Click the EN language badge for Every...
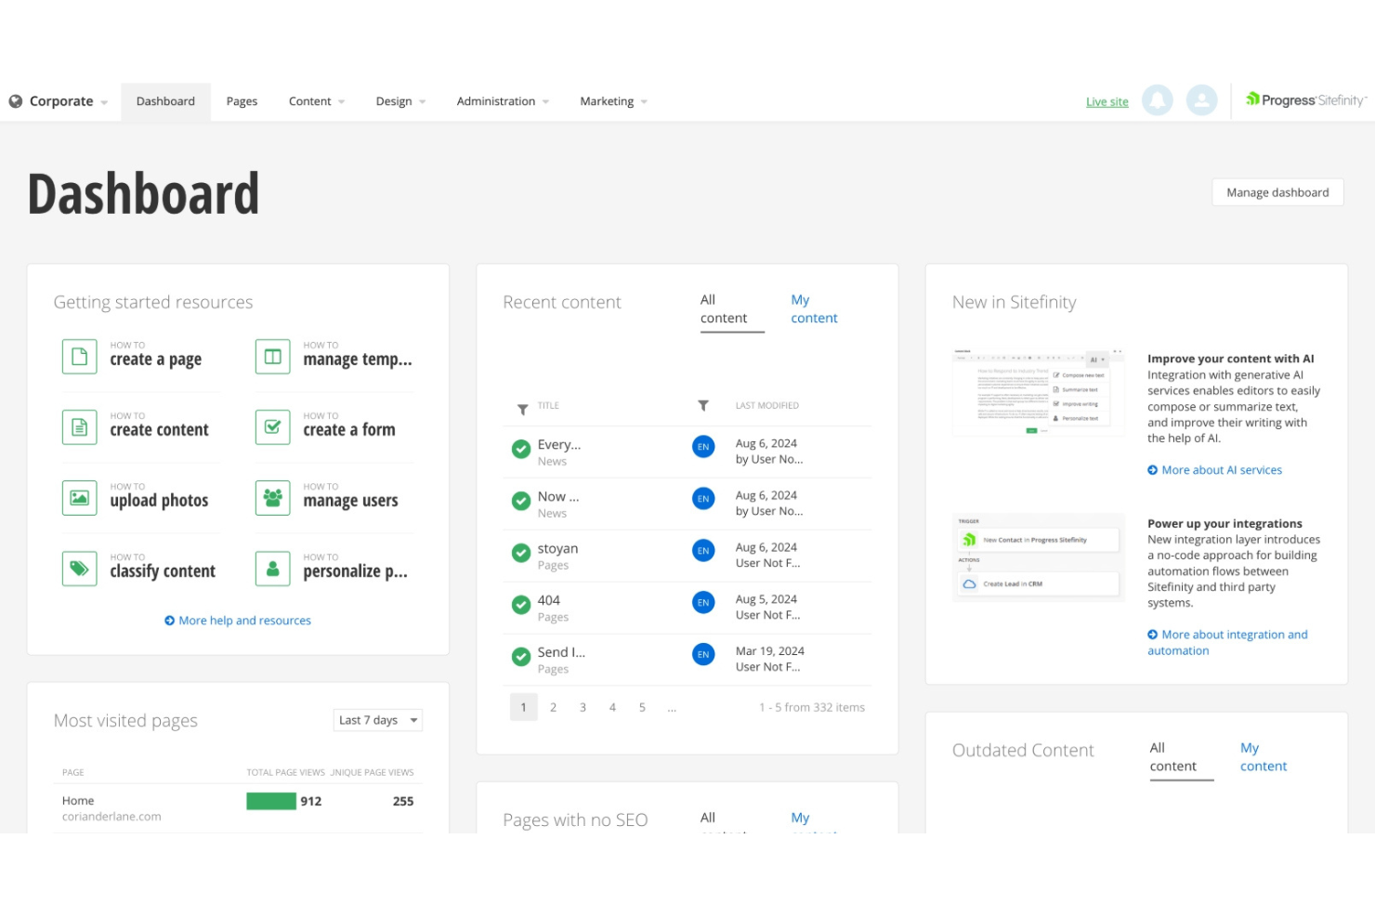The width and height of the screenshot is (1375, 917). click(703, 447)
